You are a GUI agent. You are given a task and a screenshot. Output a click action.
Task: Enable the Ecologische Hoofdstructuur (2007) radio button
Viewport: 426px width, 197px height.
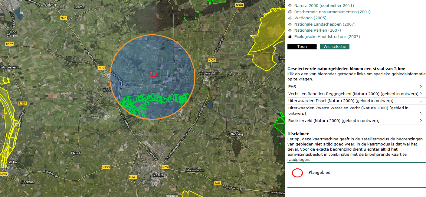pos(290,37)
